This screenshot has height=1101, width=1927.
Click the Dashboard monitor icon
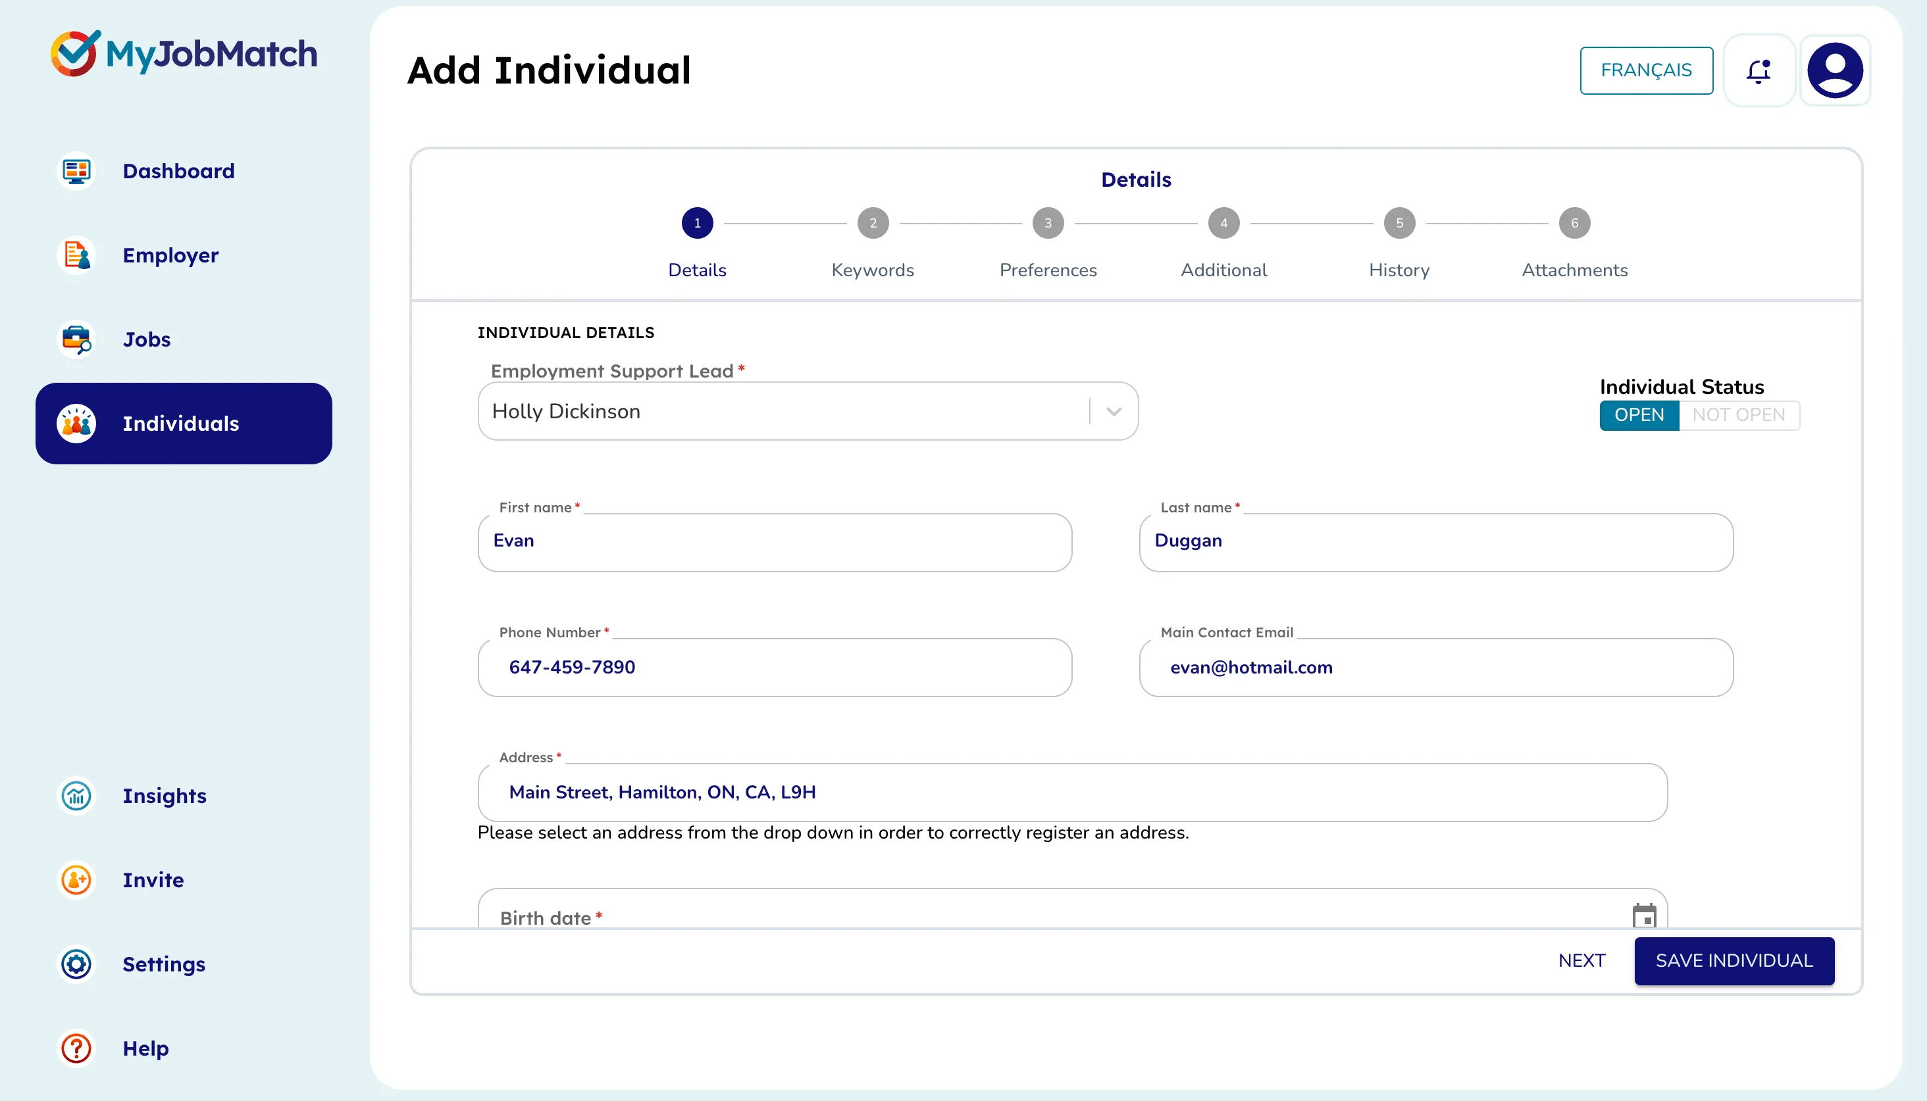tap(76, 171)
